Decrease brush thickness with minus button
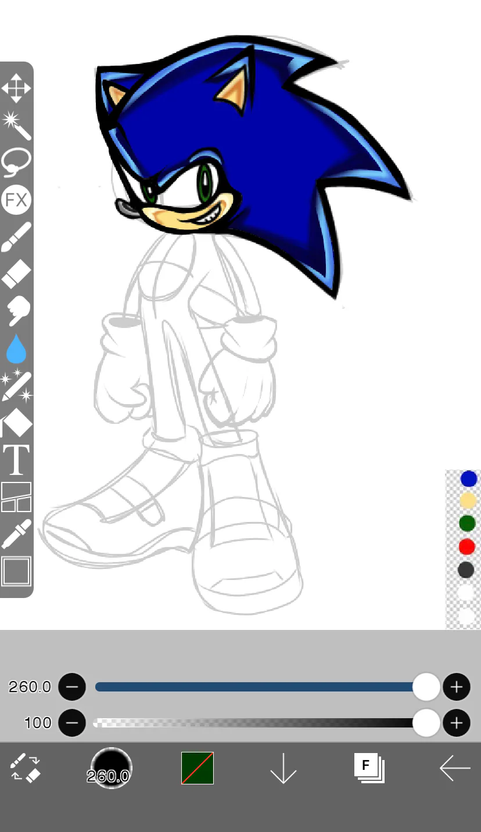481x832 pixels. [72, 687]
